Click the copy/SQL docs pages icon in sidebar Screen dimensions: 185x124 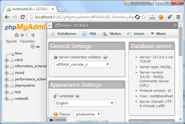pos(28,35)
